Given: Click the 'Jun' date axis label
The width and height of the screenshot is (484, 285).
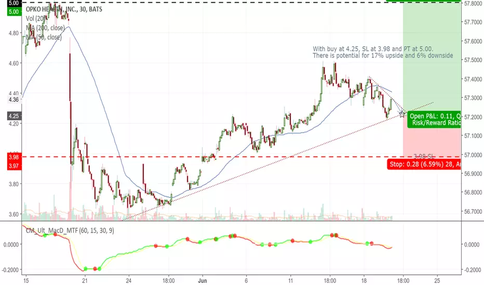Looking at the screenshot, I should 203,281.
